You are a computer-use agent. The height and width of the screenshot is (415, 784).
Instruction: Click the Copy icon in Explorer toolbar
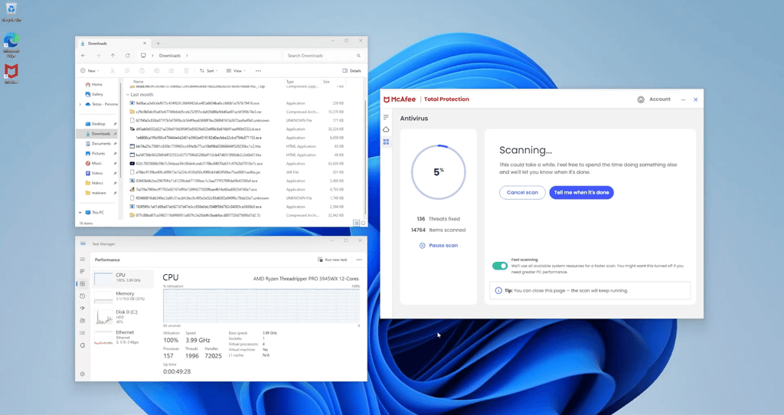point(127,71)
